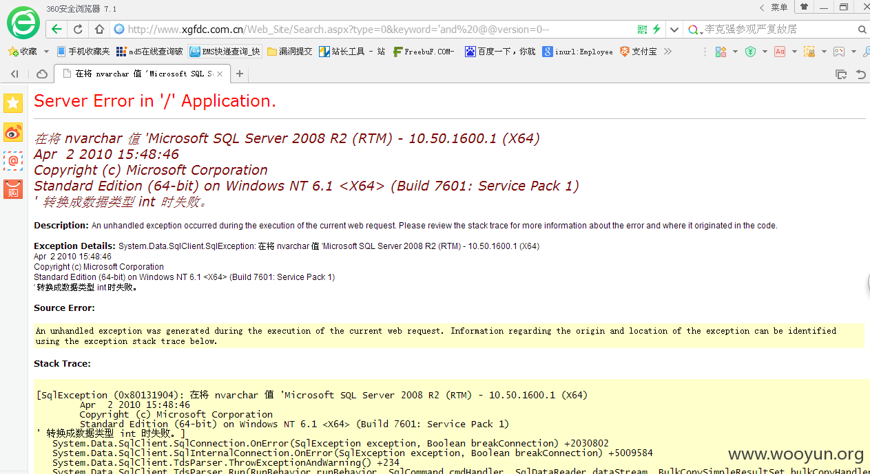The image size is (870, 474).
Task: Open FreebuF.COM bookmark
Action: (x=424, y=52)
